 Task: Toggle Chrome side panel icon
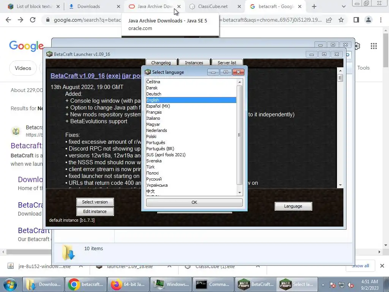pyautogui.click(x=356, y=20)
